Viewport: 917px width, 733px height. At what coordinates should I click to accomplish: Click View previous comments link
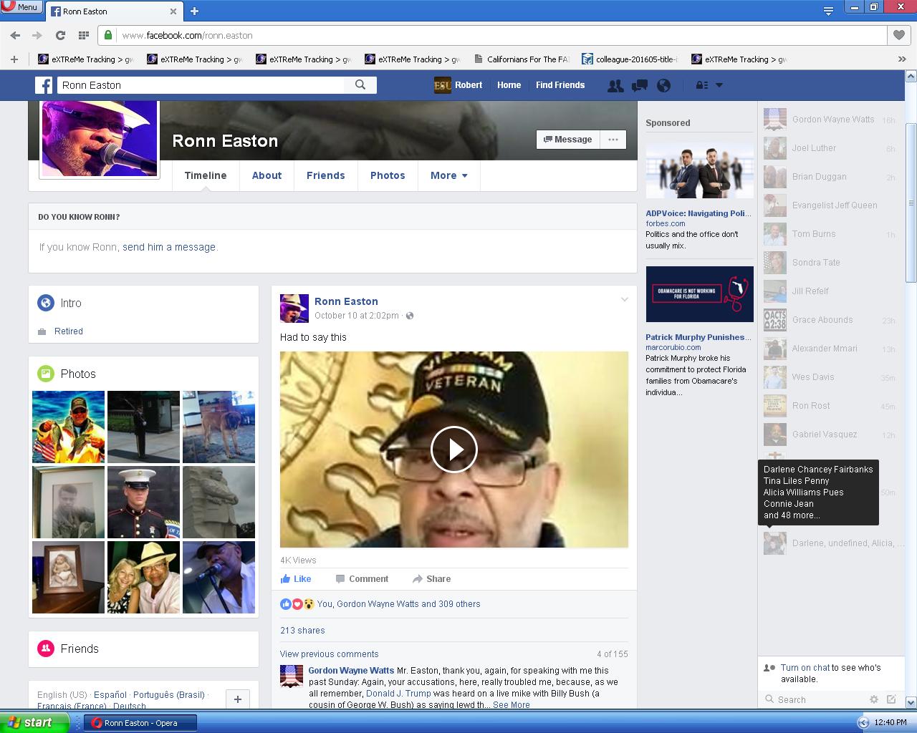click(329, 654)
